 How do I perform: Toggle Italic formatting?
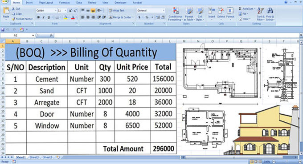point(44,17)
